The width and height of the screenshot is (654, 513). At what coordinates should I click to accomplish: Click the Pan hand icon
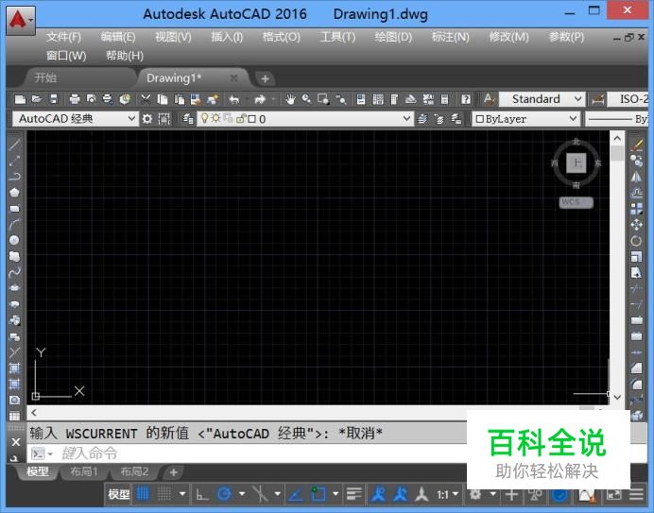point(290,99)
